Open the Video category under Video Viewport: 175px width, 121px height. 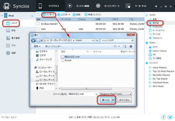(x=153, y=47)
